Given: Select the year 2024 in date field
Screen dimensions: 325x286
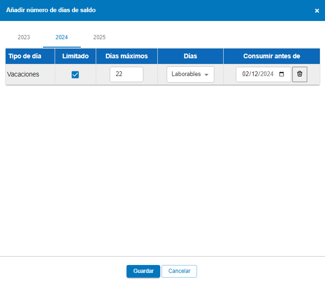Looking at the screenshot, I should pos(267,74).
